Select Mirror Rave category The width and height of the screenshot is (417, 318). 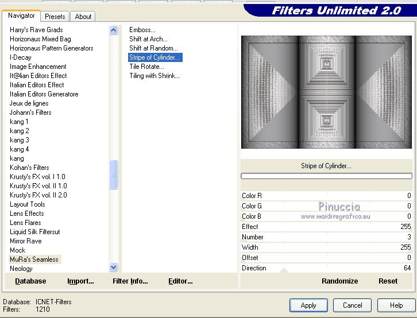tap(26, 241)
